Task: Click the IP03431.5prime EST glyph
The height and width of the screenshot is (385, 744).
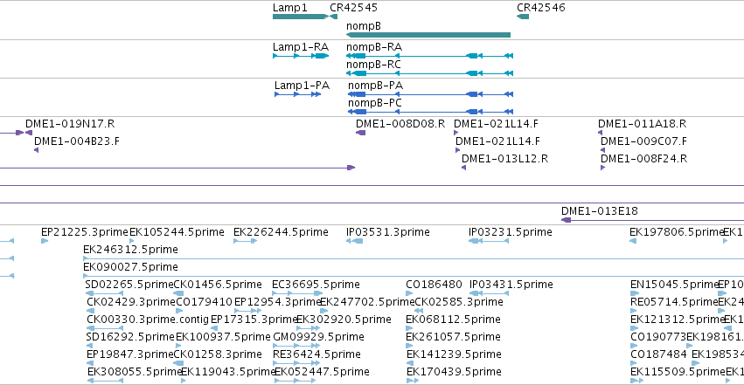Action: pyautogui.click(x=490, y=293)
